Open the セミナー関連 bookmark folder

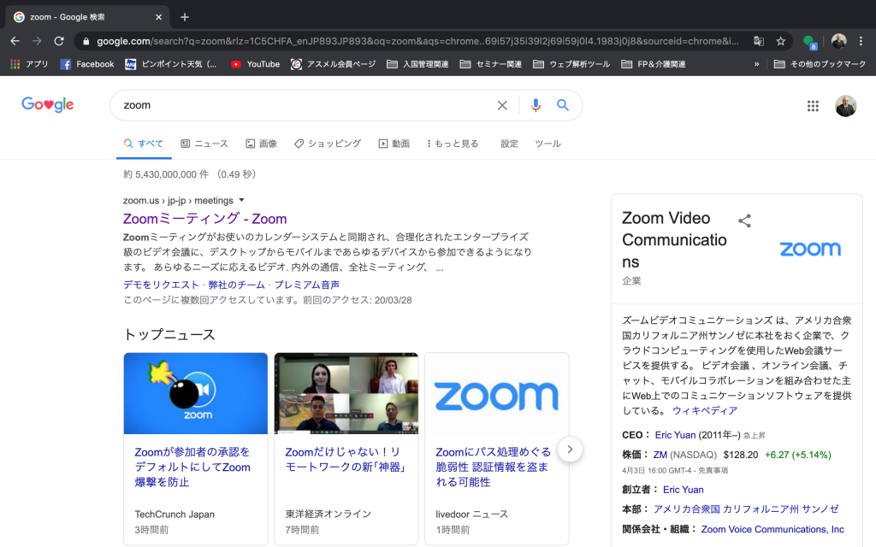click(x=491, y=64)
